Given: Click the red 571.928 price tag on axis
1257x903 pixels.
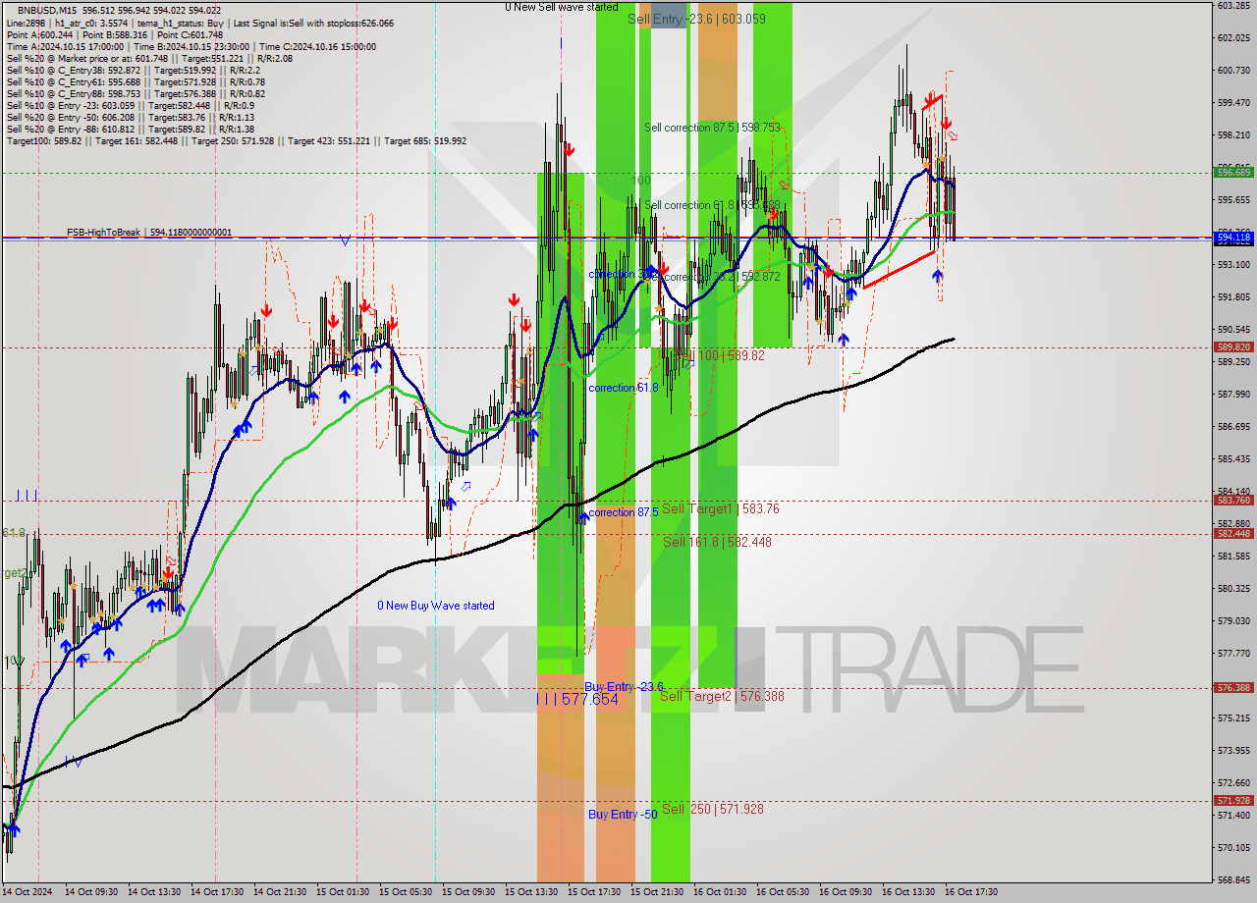Looking at the screenshot, I should 1233,800.
